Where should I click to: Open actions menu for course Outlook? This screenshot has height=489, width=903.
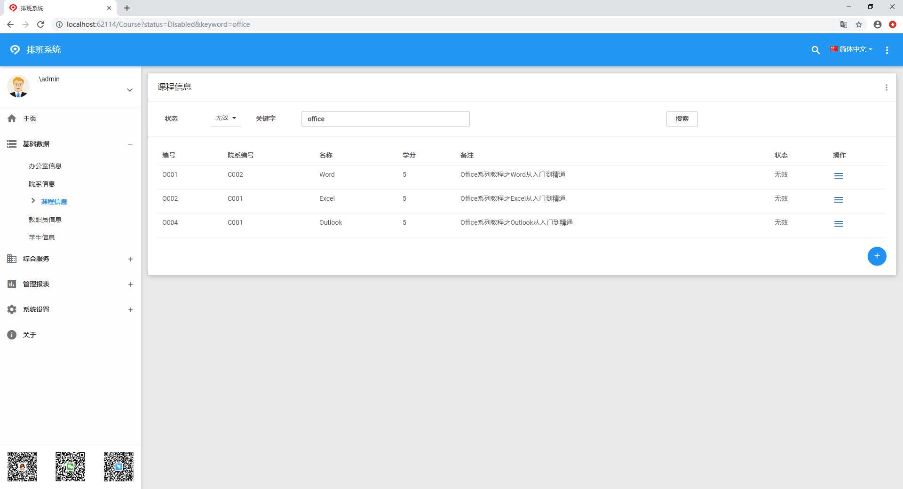(839, 224)
